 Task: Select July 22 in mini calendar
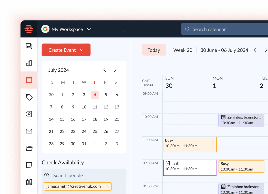click(x=62, y=131)
